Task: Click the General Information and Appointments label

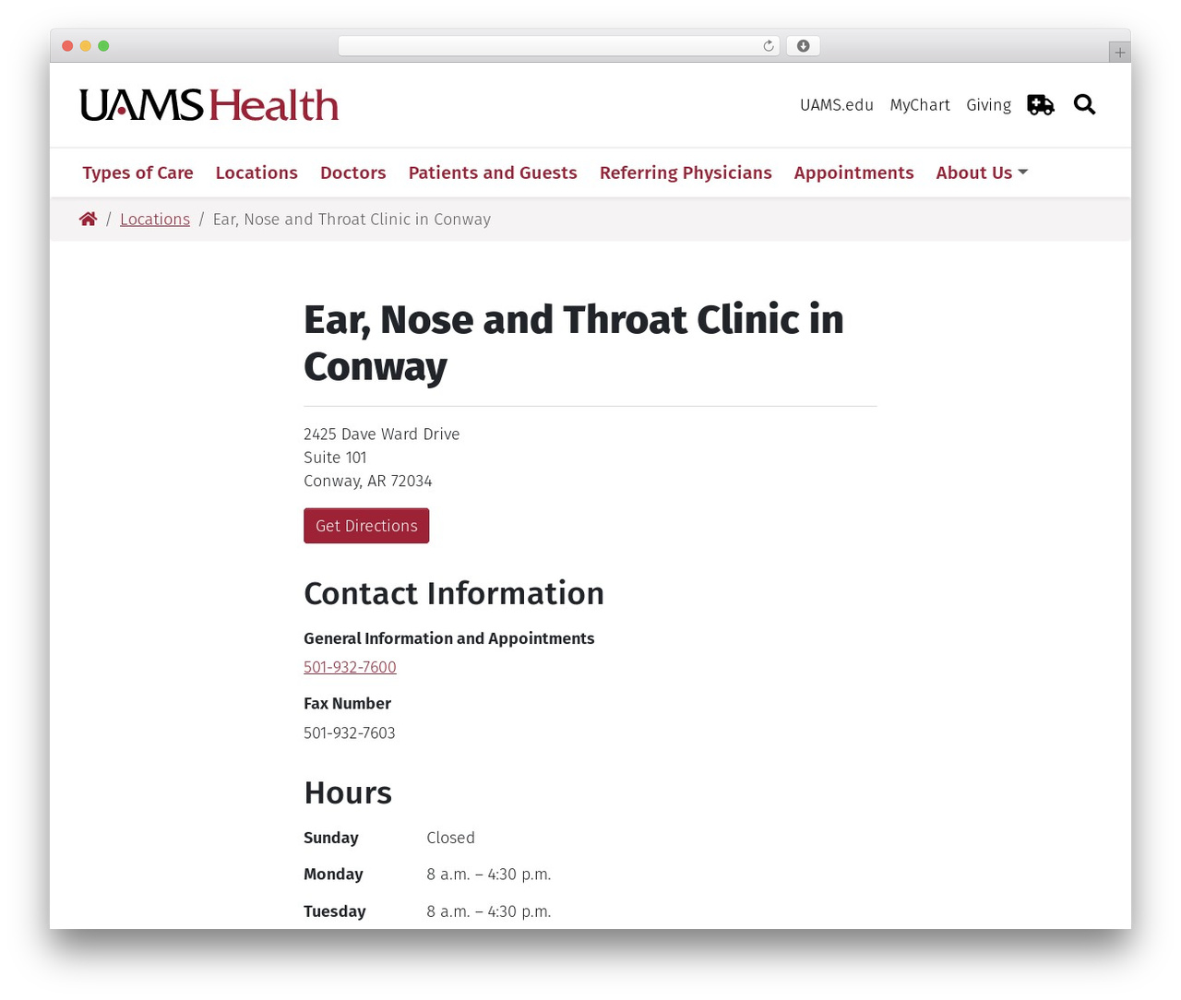Action: [x=449, y=638]
